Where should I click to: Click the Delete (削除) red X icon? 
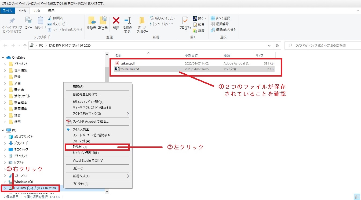point(116,21)
